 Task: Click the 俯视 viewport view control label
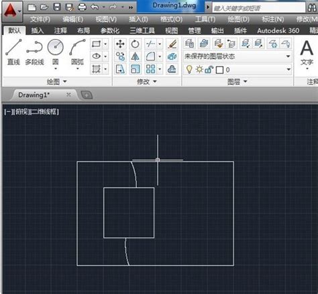(x=22, y=111)
